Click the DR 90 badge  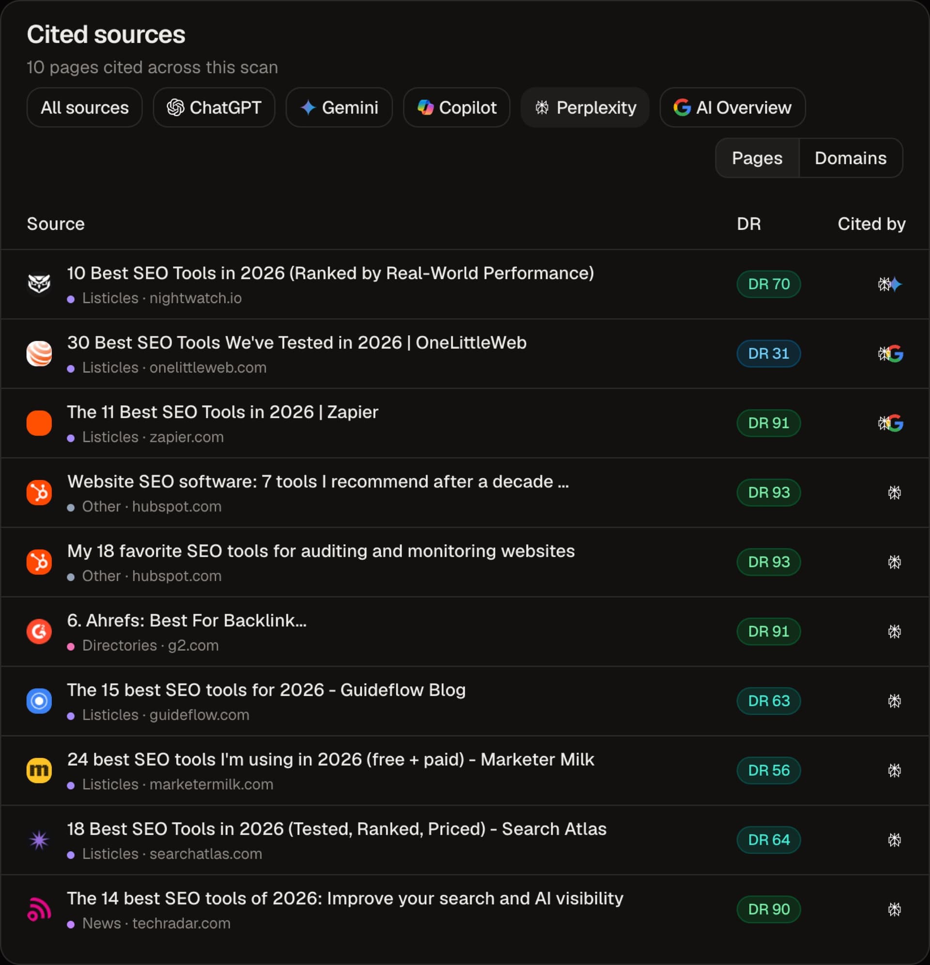768,909
